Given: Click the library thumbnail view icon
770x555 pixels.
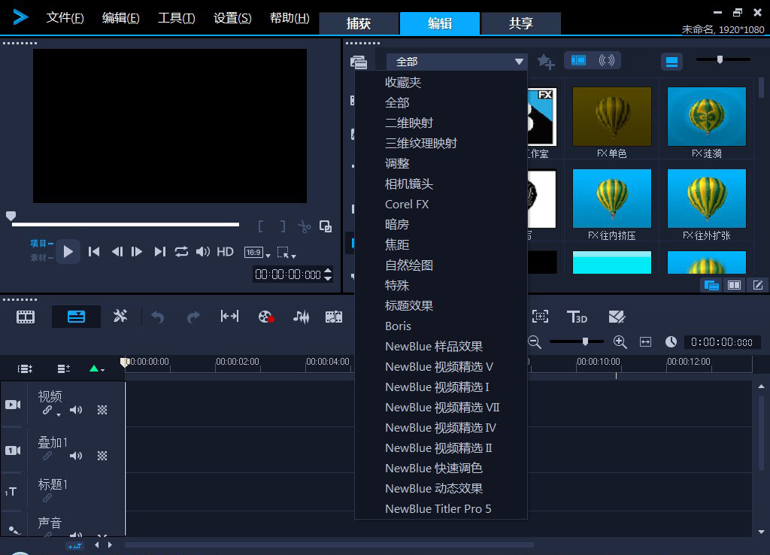Looking at the screenshot, I should 671,62.
